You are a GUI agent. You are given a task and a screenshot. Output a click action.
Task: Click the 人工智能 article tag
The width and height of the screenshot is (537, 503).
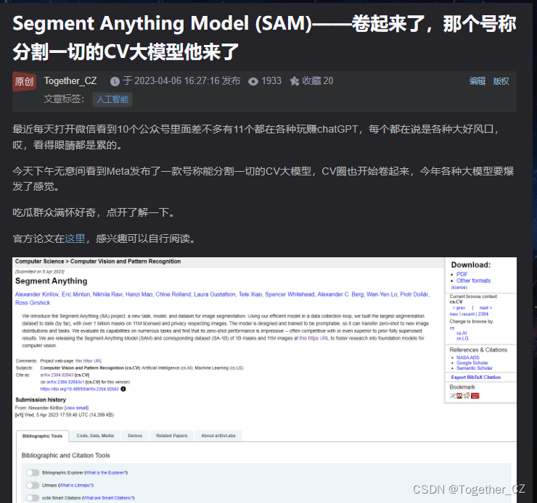click(112, 99)
